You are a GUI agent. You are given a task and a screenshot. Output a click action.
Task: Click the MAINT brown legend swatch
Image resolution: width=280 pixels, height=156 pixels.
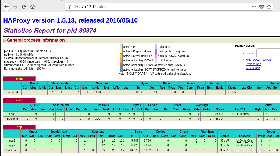coord(121,65)
